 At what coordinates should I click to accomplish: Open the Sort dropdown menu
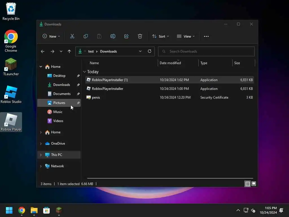(160, 36)
